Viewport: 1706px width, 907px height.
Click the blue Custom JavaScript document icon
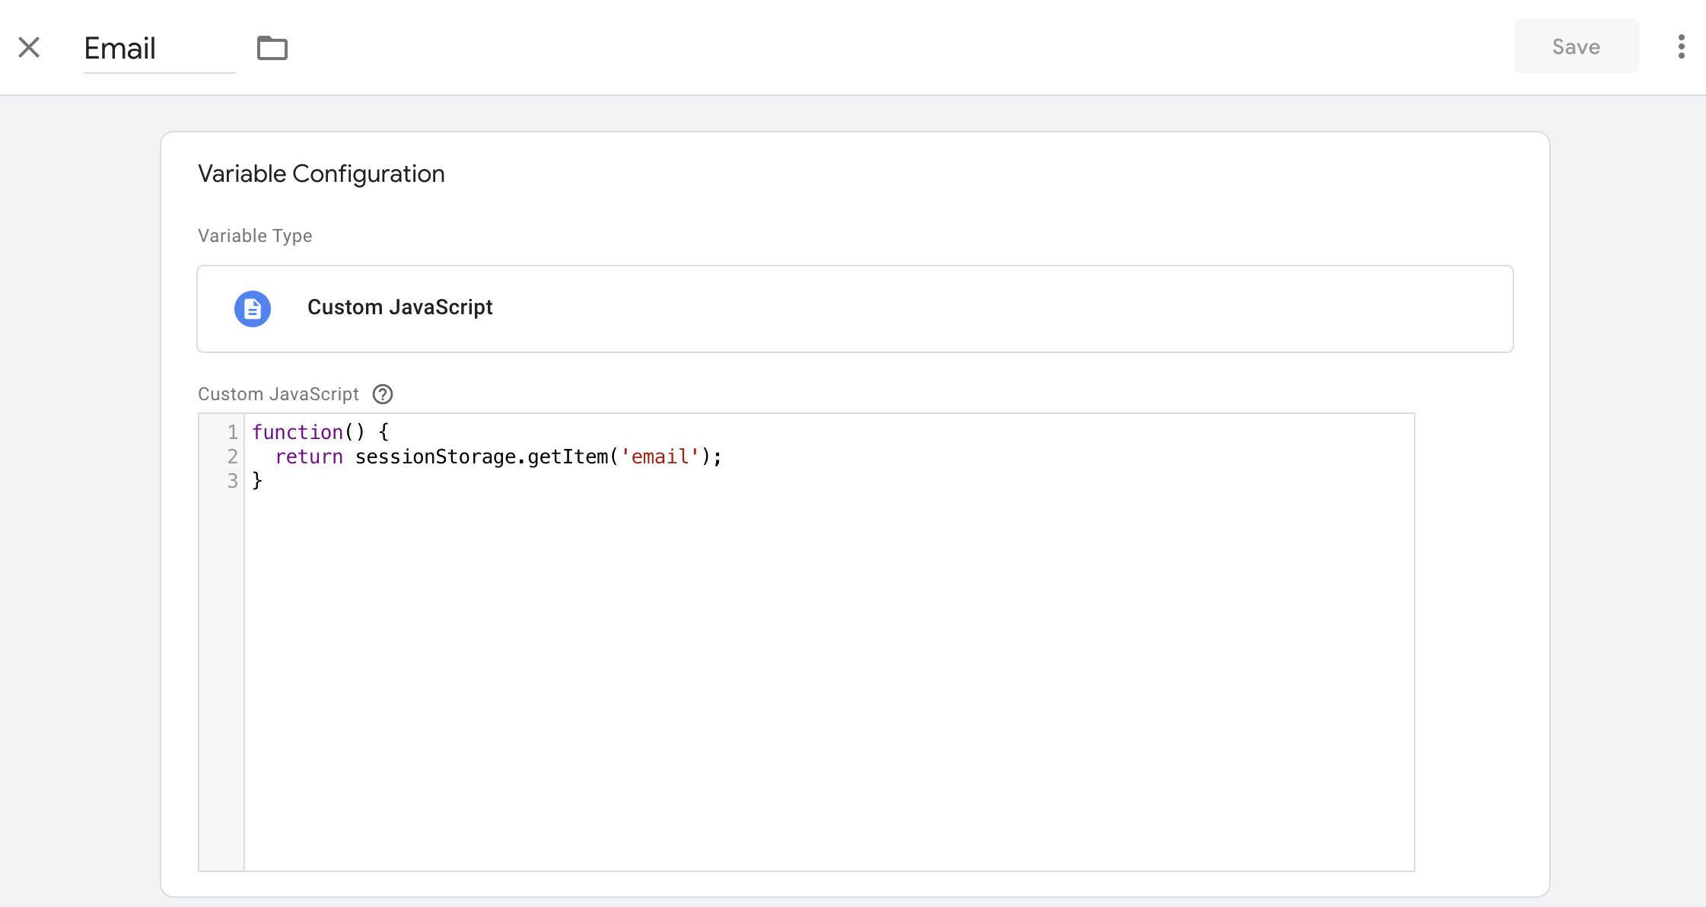click(253, 309)
